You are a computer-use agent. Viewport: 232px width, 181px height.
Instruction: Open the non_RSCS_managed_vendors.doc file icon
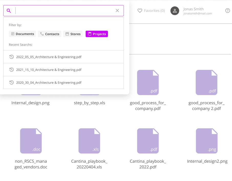[x=31, y=141]
